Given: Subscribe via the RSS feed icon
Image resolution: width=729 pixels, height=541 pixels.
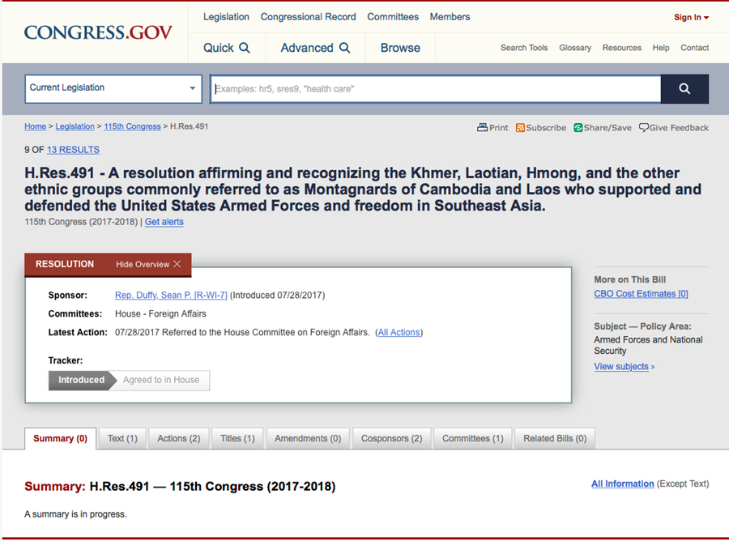Looking at the screenshot, I should tap(540, 128).
